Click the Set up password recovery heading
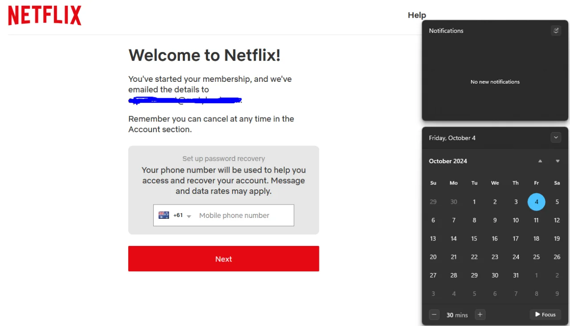Image resolution: width=570 pixels, height=326 pixels. [x=224, y=158]
